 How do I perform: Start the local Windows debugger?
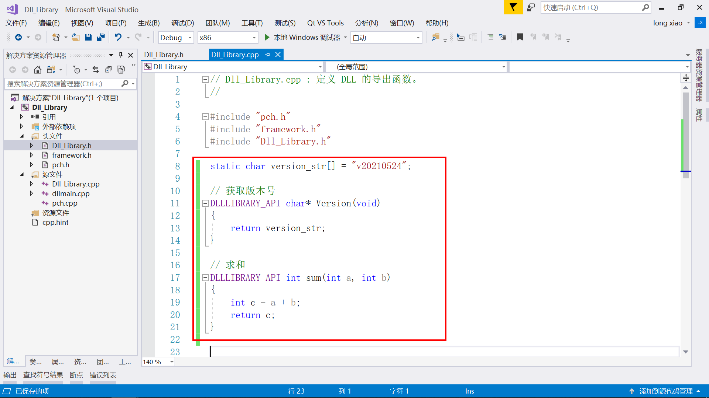coord(267,37)
